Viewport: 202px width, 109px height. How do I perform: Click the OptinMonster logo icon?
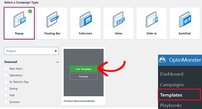[162, 60]
